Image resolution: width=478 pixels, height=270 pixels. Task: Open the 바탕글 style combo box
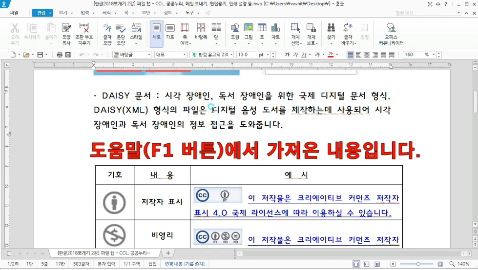point(132,55)
